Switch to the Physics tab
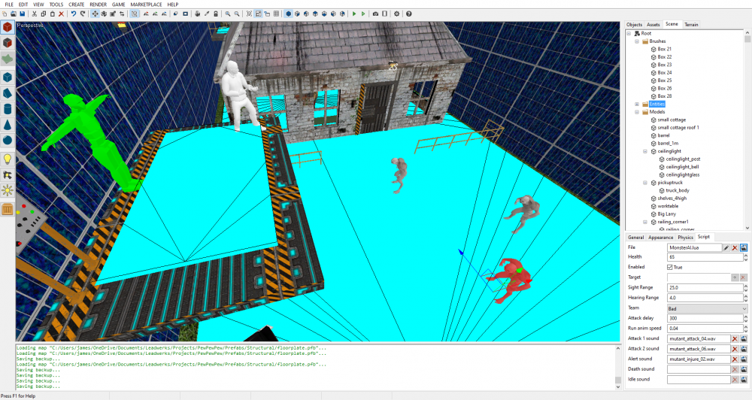The height and width of the screenshot is (400, 752). click(x=685, y=237)
